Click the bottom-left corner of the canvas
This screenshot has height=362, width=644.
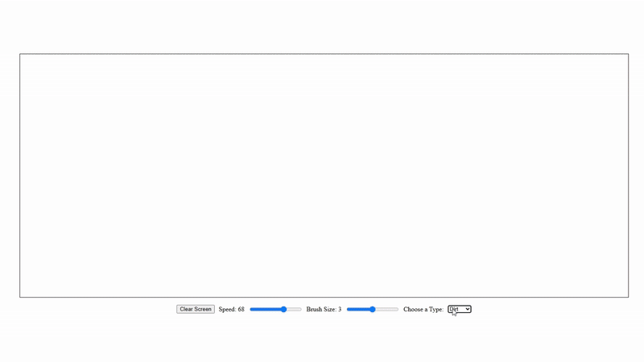22,295
